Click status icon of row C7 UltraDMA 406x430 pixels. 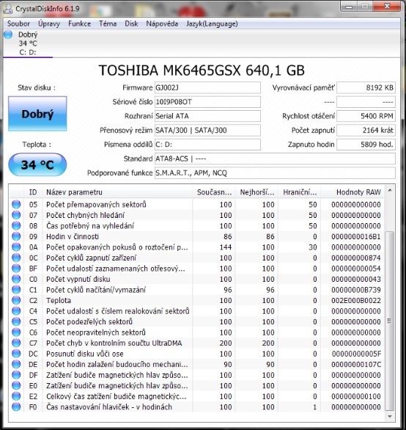coord(16,343)
